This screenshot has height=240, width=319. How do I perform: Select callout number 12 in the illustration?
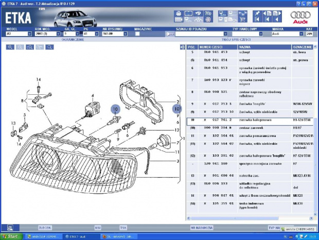coord(177,130)
